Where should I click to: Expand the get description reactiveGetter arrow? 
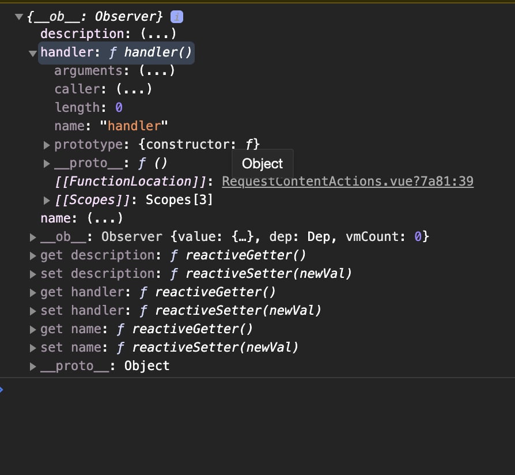tap(33, 255)
